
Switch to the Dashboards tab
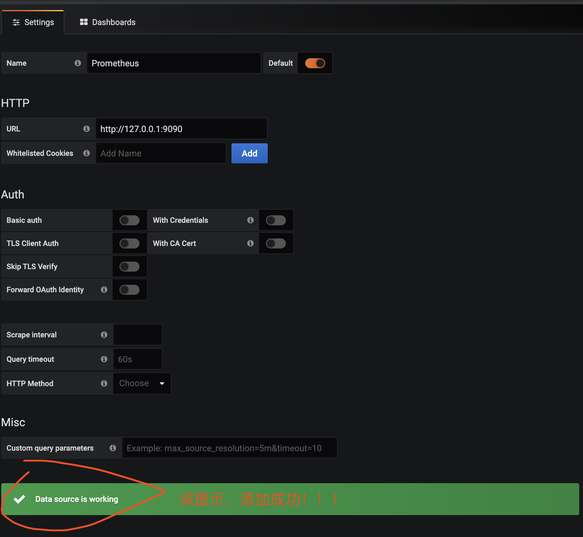(x=108, y=22)
